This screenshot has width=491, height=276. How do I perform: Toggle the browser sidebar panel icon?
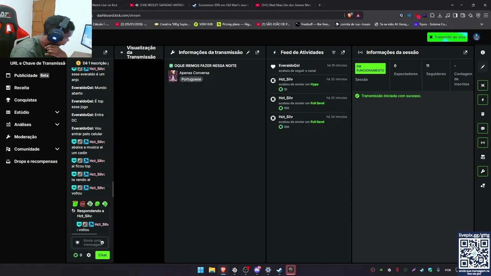tap(455, 15)
